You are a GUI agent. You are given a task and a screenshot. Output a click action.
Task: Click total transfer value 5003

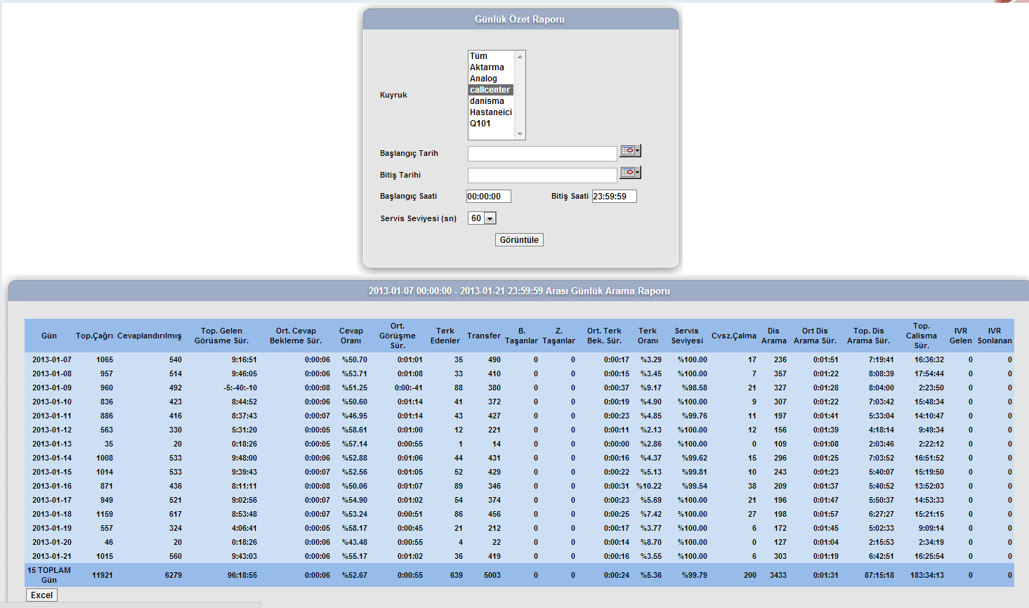pyautogui.click(x=492, y=575)
